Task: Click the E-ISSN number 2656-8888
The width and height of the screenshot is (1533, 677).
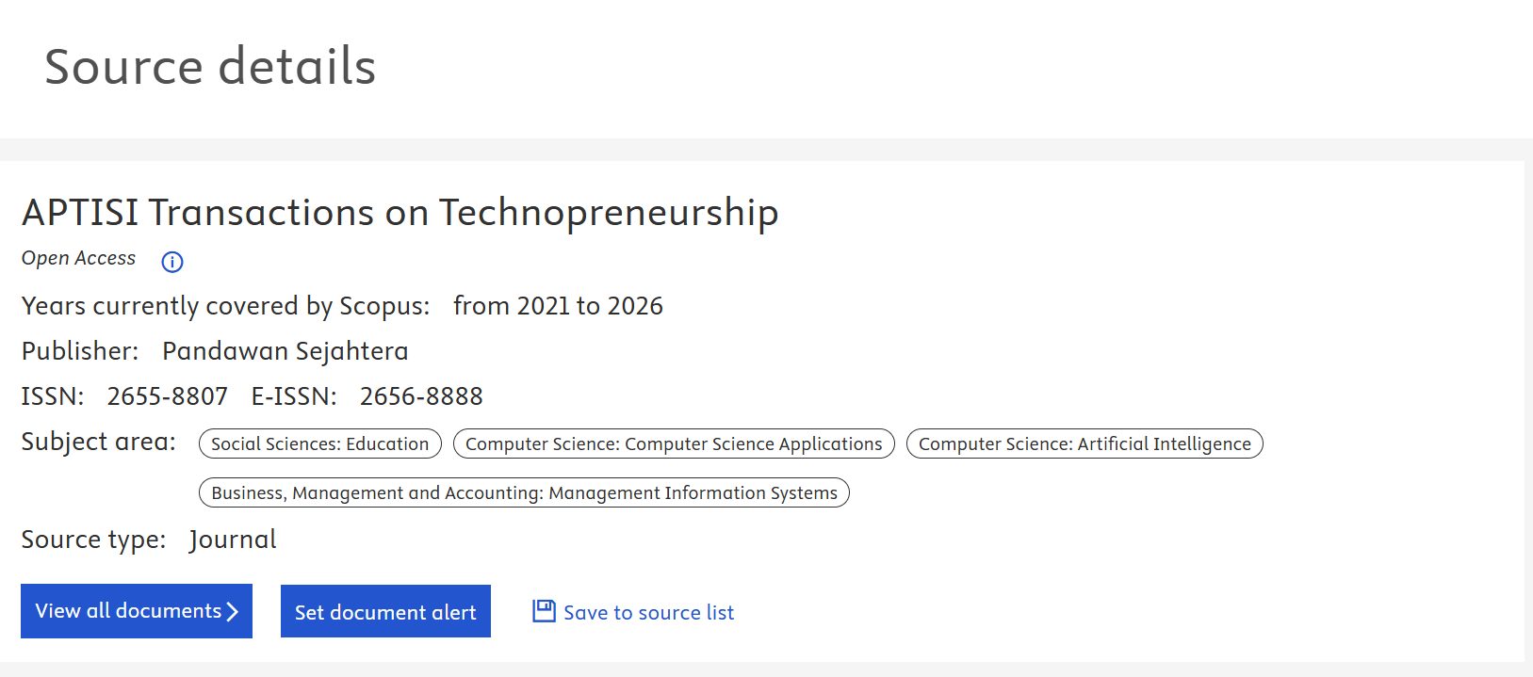Action: point(421,396)
